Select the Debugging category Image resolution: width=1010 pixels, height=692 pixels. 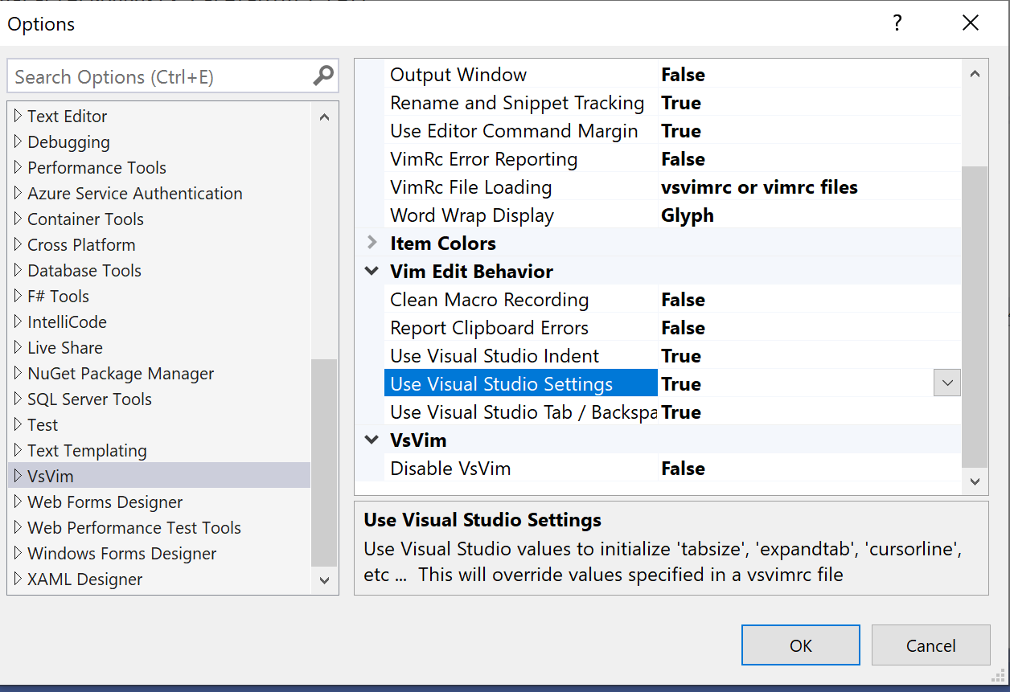pyautogui.click(x=68, y=141)
